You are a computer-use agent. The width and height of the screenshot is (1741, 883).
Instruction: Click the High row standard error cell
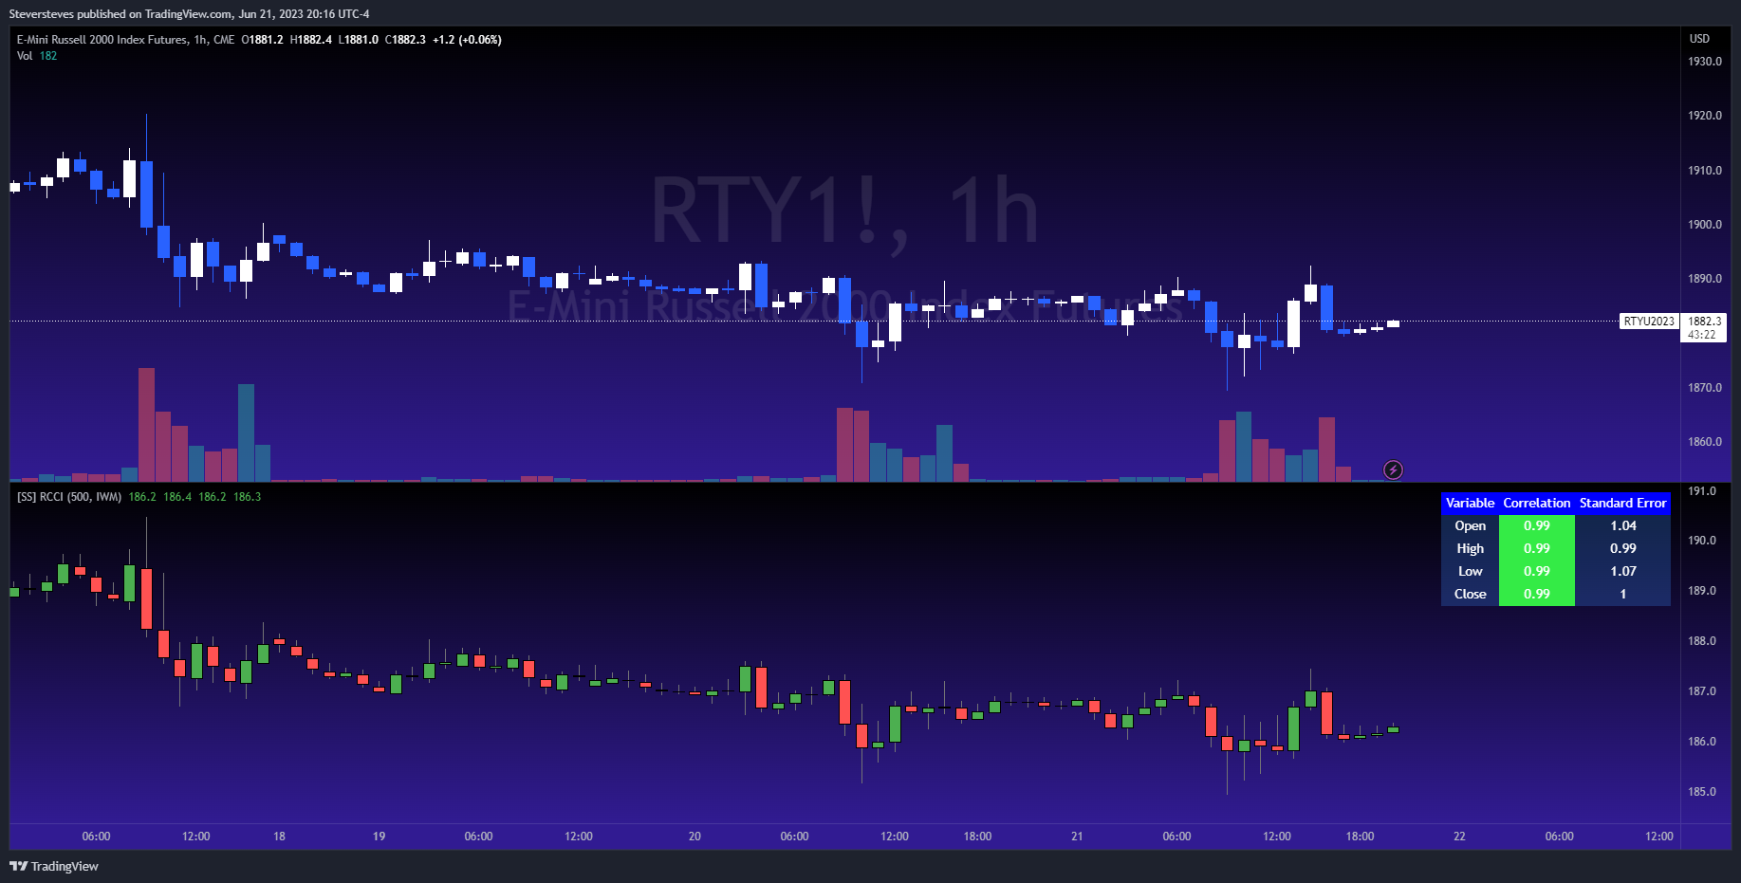click(x=1622, y=548)
